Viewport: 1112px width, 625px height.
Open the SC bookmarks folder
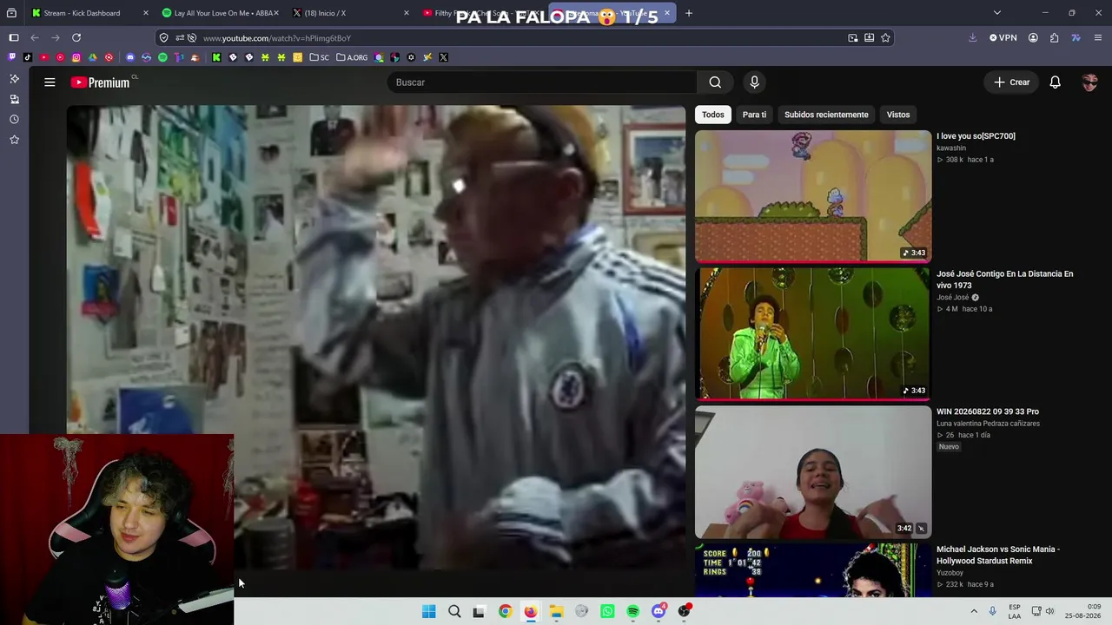tap(320, 57)
